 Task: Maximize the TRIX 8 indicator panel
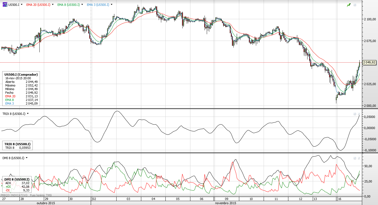(355, 114)
